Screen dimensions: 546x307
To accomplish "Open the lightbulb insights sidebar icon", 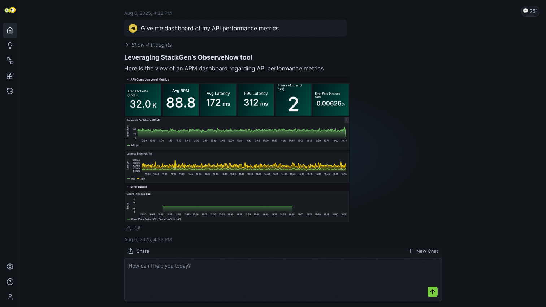I will pos(10,46).
